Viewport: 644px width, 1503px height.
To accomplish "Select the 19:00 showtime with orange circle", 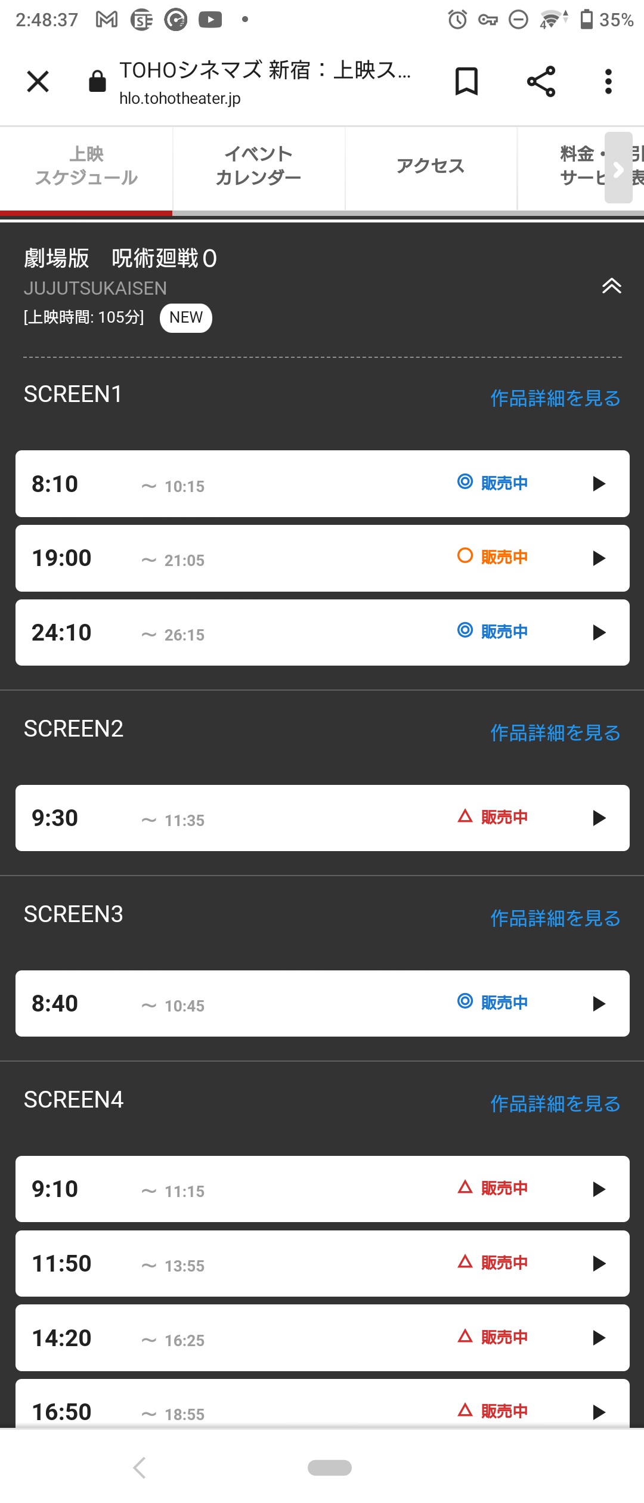I will tap(323, 558).
